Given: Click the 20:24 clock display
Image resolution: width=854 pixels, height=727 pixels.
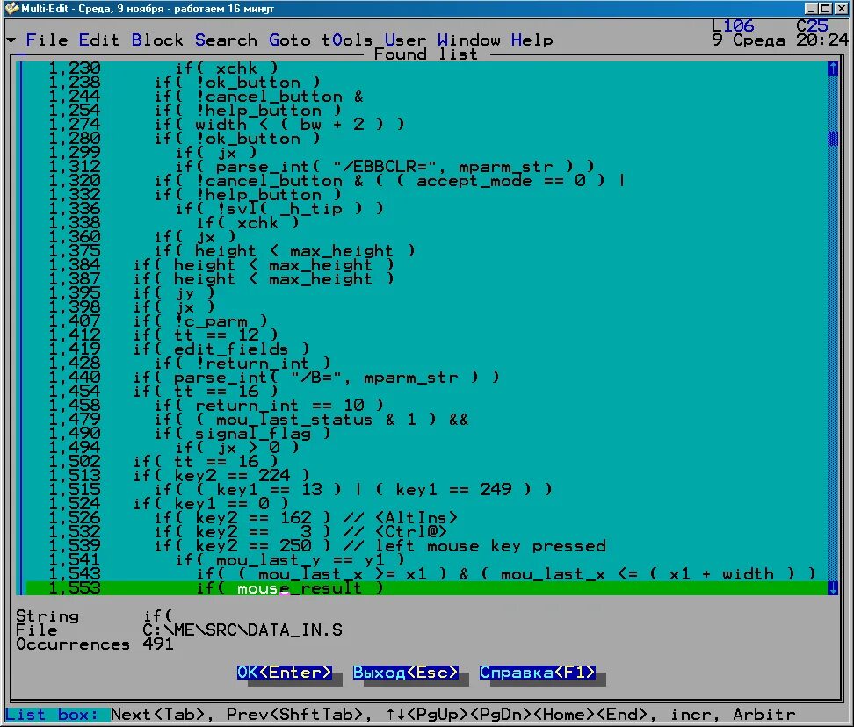Looking at the screenshot, I should pyautogui.click(x=822, y=40).
